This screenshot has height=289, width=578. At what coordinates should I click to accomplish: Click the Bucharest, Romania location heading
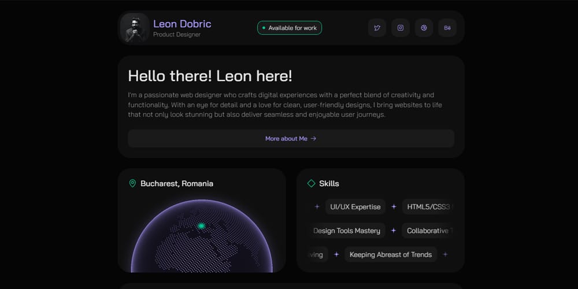click(x=177, y=183)
